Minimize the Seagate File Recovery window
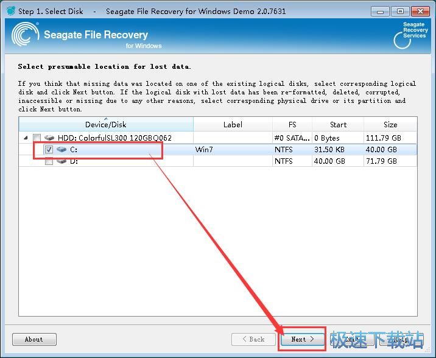The width and height of the screenshot is (436, 358). [x=380, y=12]
